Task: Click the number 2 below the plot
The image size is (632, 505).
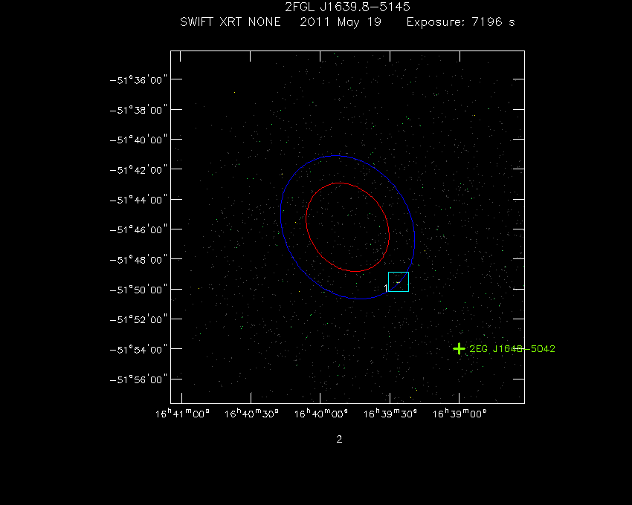Action: point(339,439)
